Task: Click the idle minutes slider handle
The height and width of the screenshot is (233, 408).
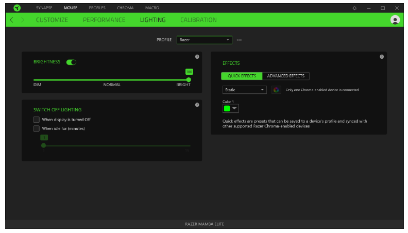Action: coord(43,145)
